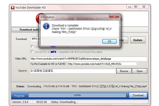Viewport: 159px width, 106px height.
Task: Click the Download multiple tab button
Action: 25,30
